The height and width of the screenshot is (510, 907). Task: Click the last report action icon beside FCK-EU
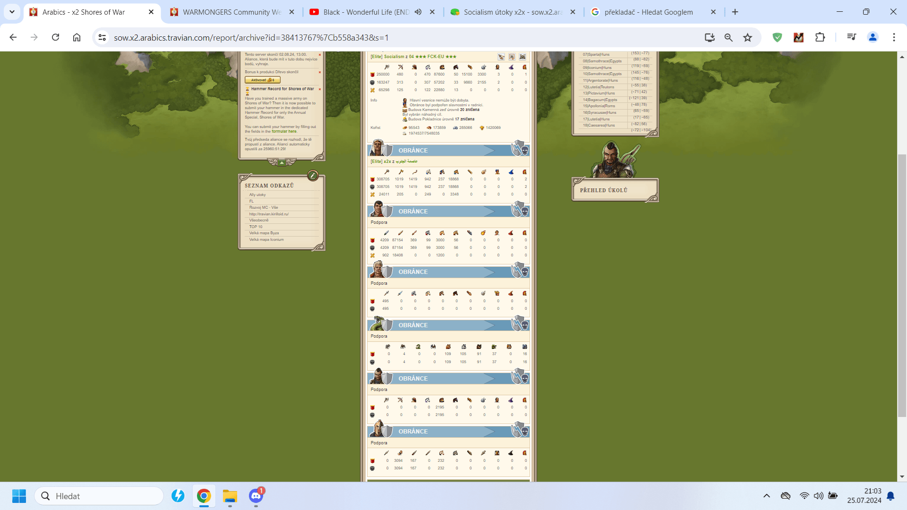[522, 57]
